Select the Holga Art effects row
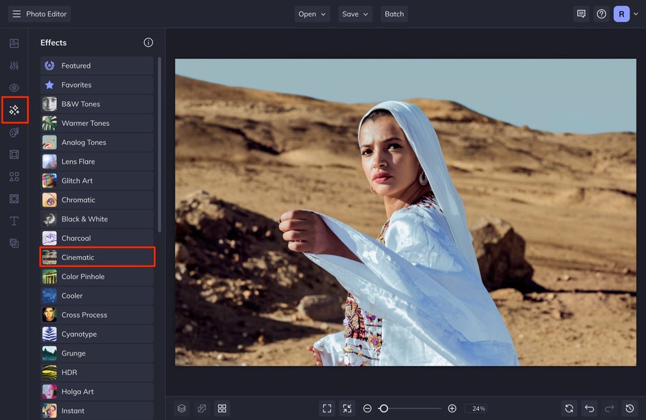Image resolution: width=646 pixels, height=420 pixels. [96, 391]
